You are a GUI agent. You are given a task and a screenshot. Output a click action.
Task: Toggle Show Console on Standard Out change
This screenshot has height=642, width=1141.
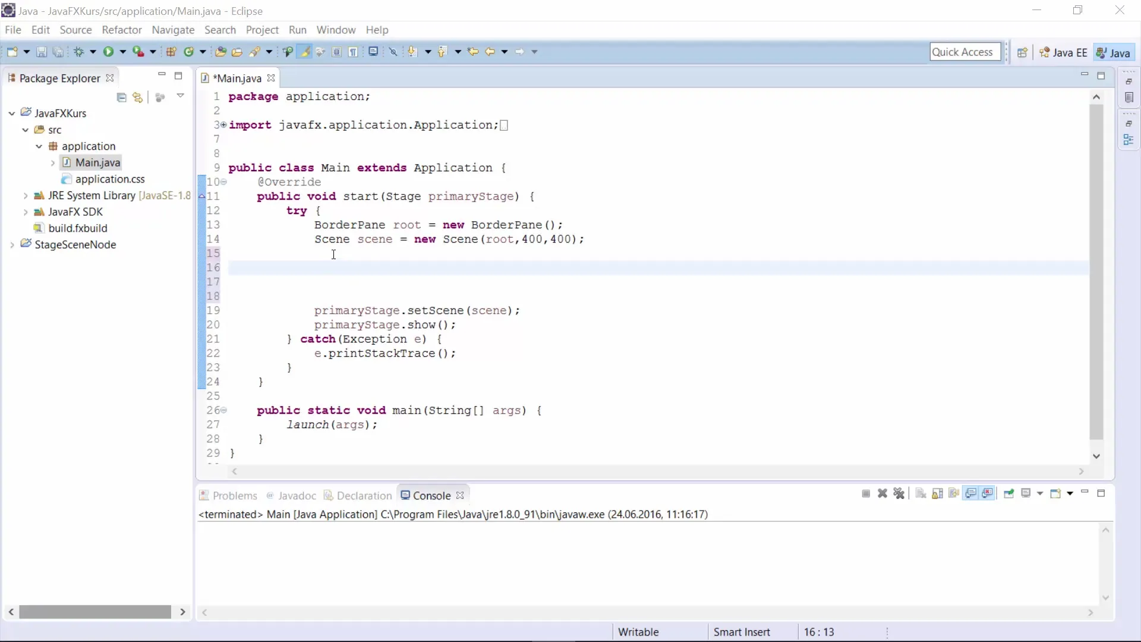(x=971, y=493)
